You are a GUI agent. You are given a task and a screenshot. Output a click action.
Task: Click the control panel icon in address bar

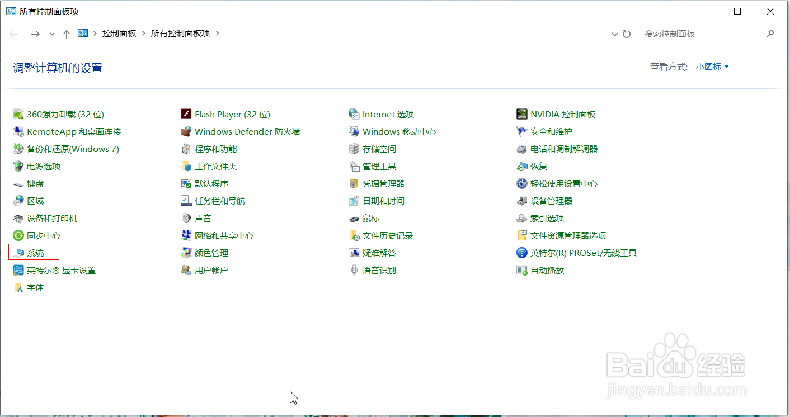[x=83, y=34]
